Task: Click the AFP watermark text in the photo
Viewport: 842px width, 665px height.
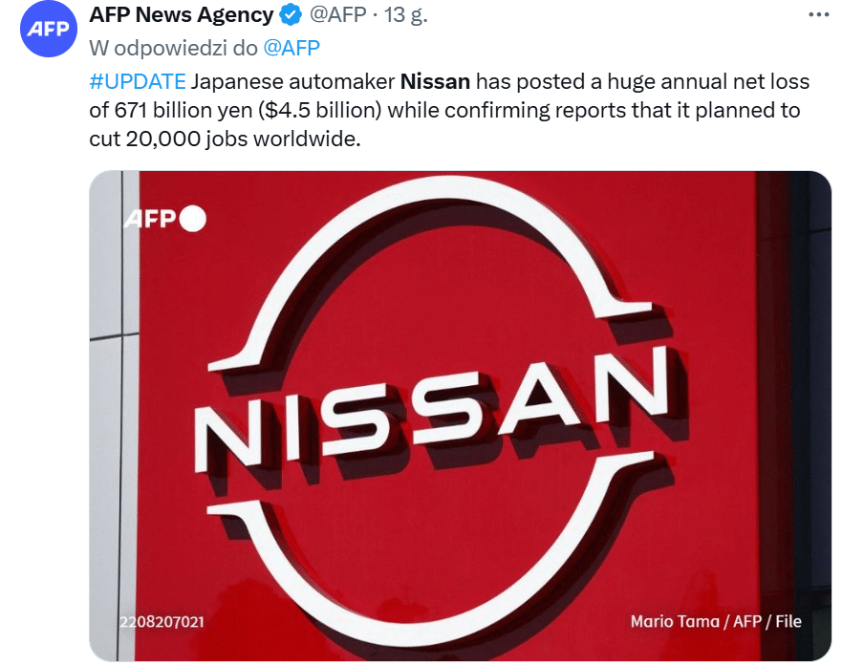Action: [x=150, y=219]
